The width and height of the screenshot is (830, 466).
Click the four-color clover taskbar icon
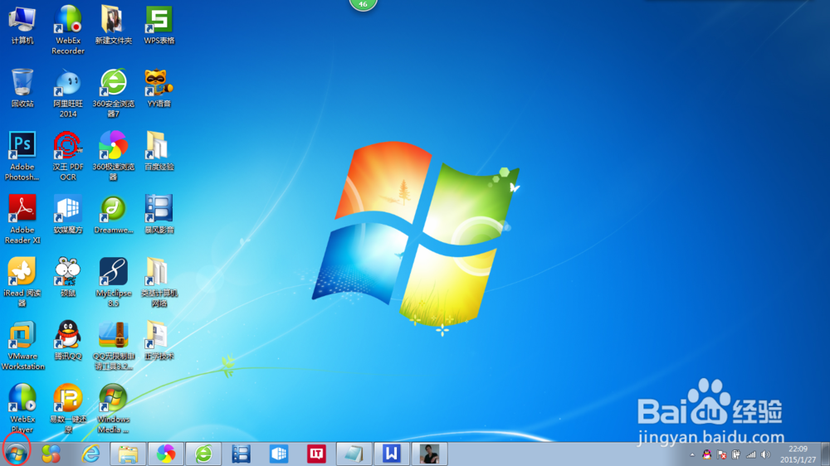(51, 454)
